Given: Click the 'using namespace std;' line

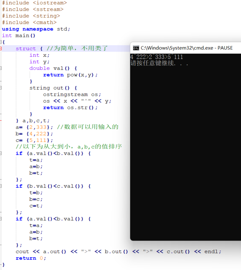Looking at the screenshot, I should [x=36, y=29].
